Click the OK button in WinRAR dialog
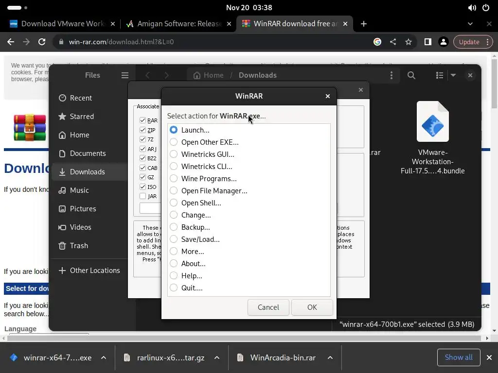Image resolution: width=498 pixels, height=373 pixels. 312,307
